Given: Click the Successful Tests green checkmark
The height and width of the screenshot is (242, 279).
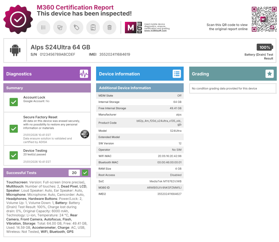Looking at the screenshot, I should (x=85, y=173).
